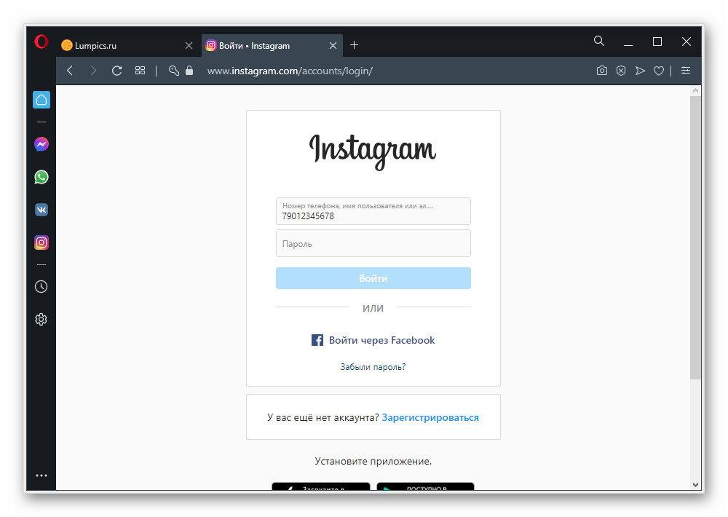Open the Забыли пароль? link
Image resolution: width=728 pixels, height=517 pixels.
click(373, 367)
